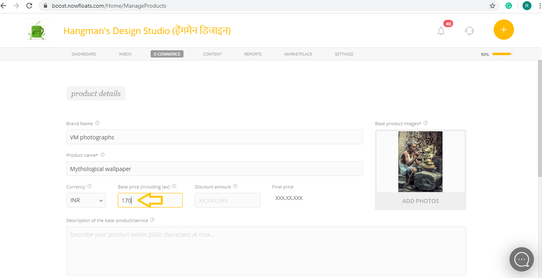Image resolution: width=542 pixels, height=278 pixels.
Task: Click the help icon beside Discount amount
Action: click(x=235, y=186)
